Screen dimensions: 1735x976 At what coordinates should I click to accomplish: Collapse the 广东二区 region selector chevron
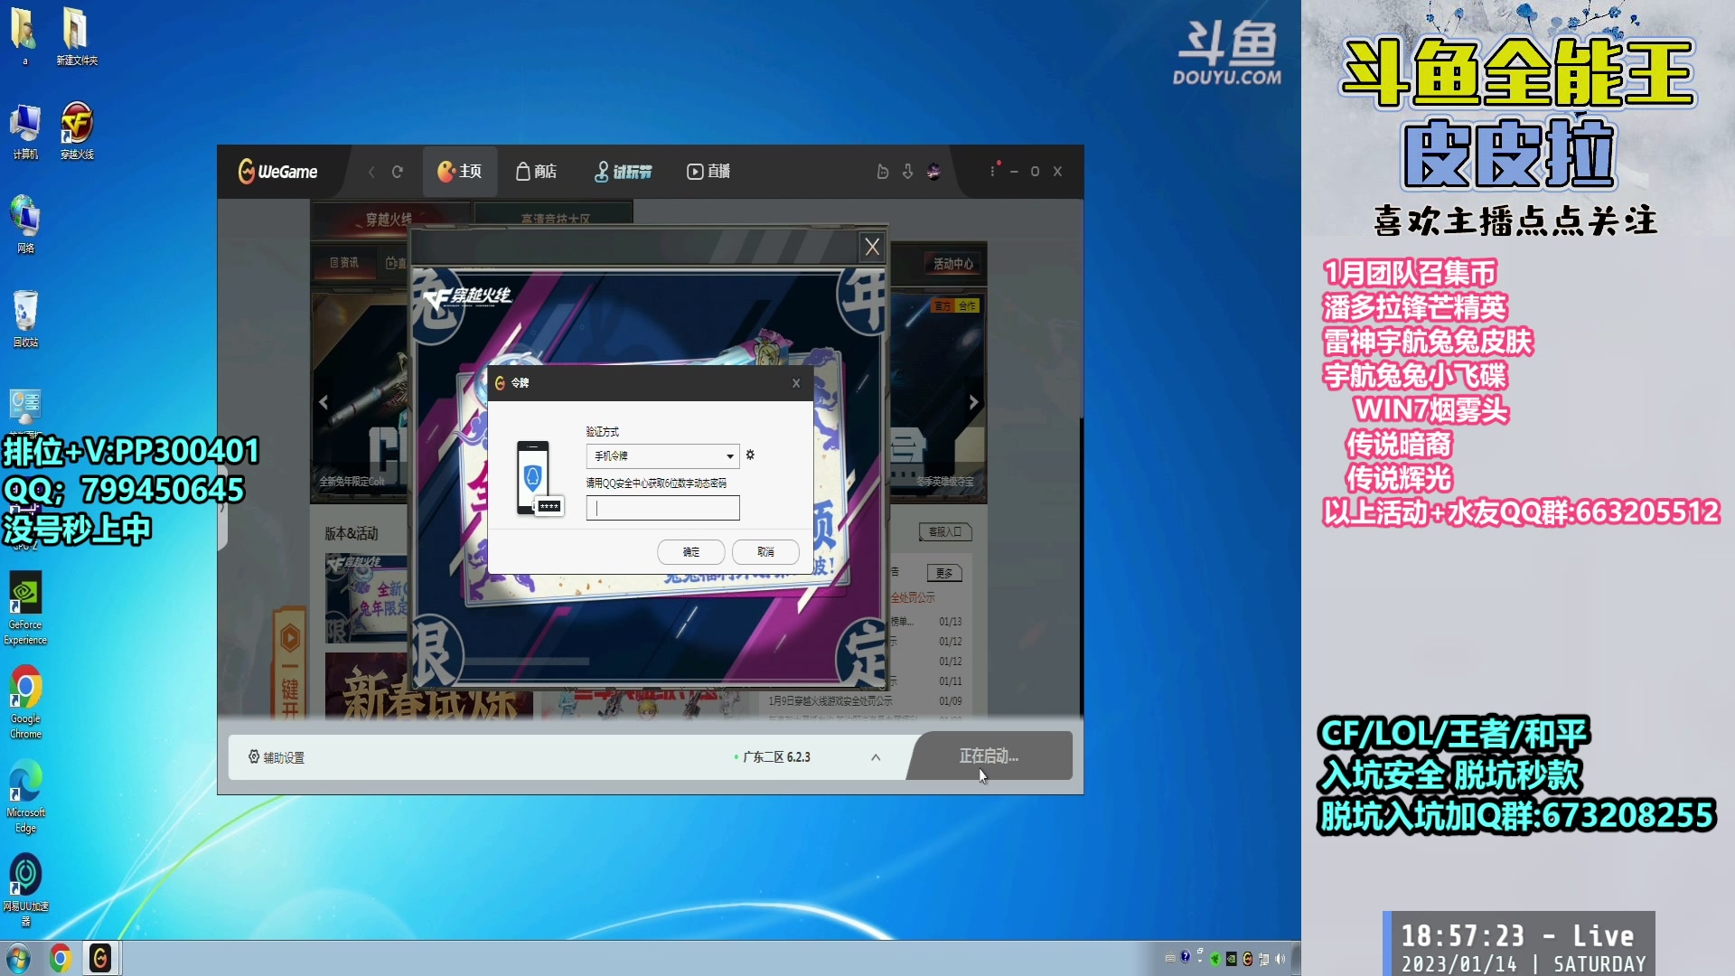coord(873,757)
